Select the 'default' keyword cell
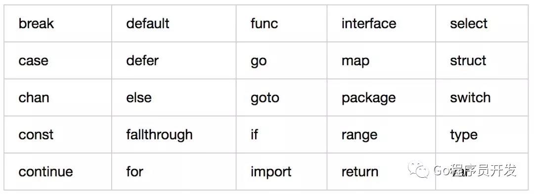Screen dimensions: 534x194 (x=174, y=23)
